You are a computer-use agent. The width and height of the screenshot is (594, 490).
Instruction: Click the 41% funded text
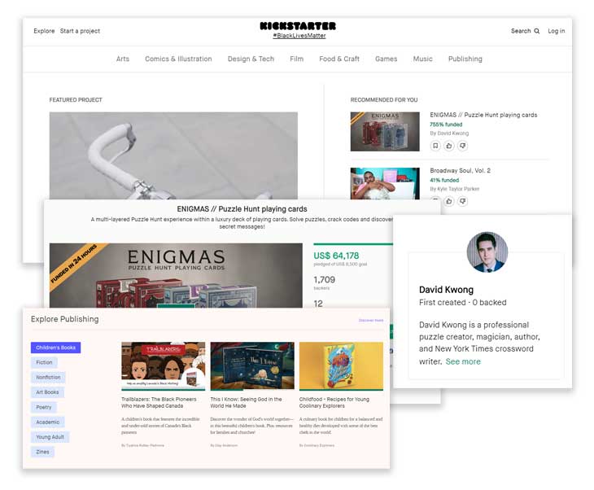point(444,180)
